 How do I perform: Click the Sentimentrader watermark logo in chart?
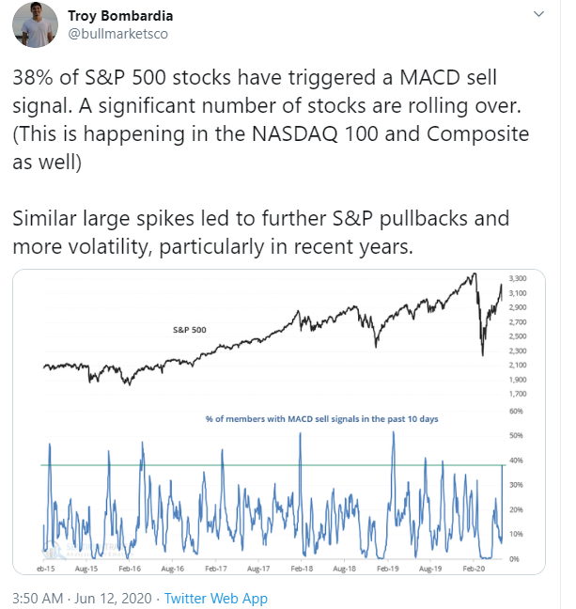[x=87, y=549]
